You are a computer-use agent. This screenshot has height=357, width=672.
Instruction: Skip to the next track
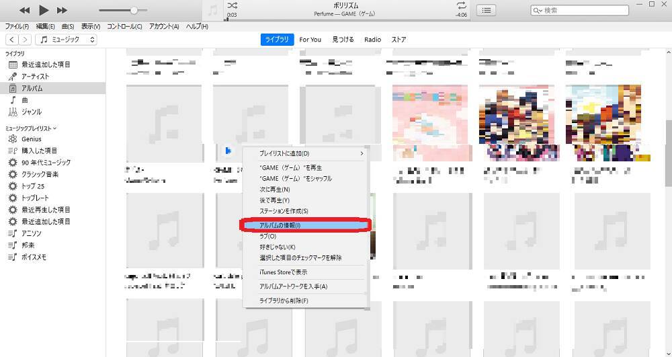(x=62, y=10)
